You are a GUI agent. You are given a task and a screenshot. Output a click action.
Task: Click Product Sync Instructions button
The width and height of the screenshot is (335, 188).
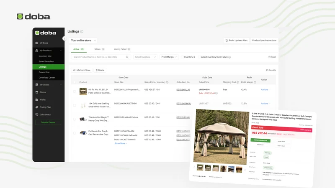click(x=264, y=41)
